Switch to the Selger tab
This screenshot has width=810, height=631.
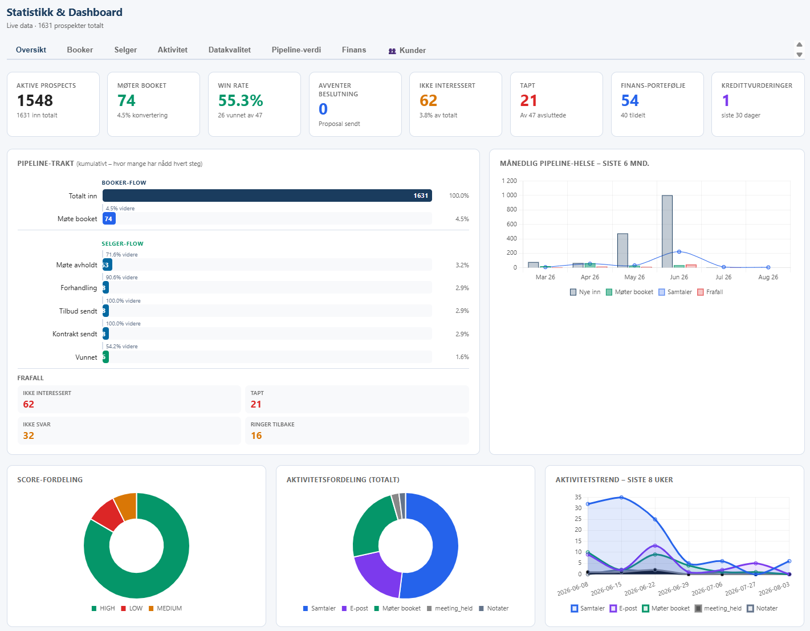coord(125,50)
